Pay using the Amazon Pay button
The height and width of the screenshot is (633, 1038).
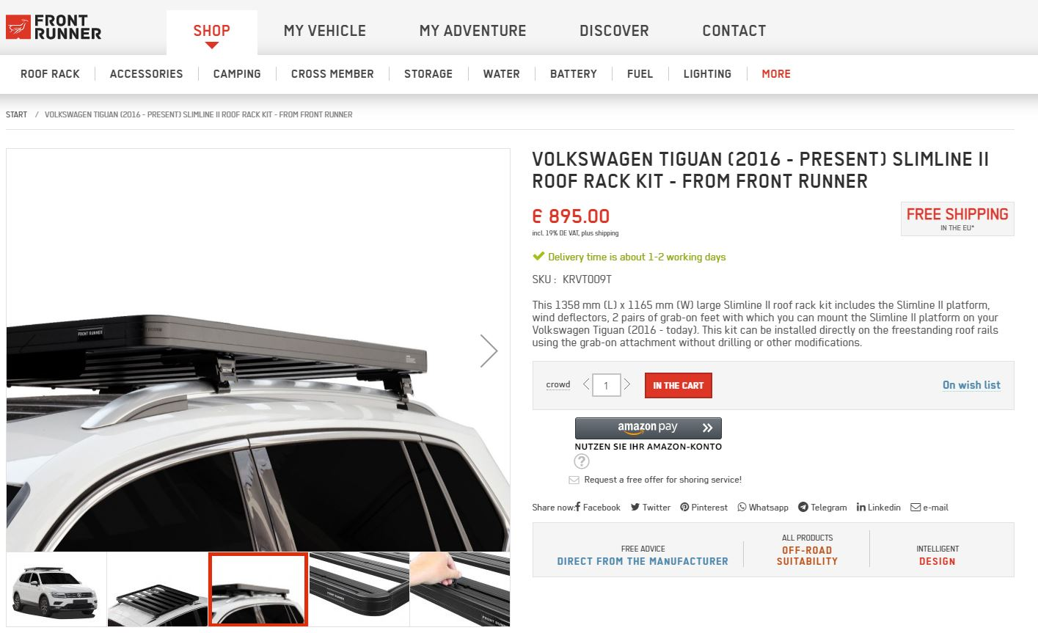click(648, 428)
